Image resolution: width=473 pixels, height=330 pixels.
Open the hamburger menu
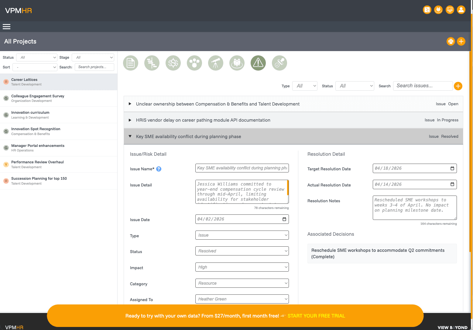pos(7,27)
